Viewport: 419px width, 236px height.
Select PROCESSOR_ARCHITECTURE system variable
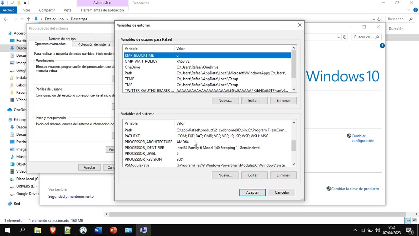(x=207, y=142)
